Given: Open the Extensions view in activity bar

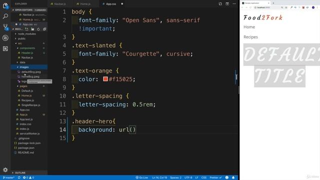Looking at the screenshot, I should click(x=5, y=48).
